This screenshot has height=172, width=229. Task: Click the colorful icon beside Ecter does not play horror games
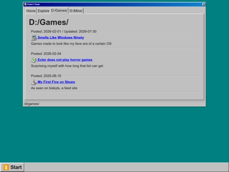(x=34, y=60)
